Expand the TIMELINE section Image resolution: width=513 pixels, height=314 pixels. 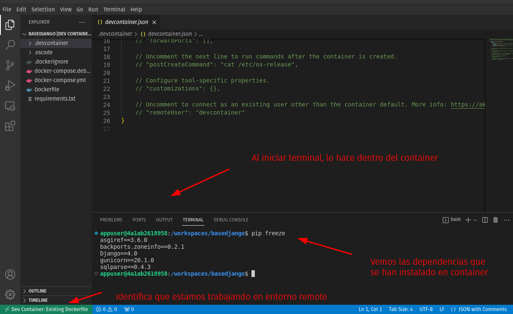pyautogui.click(x=56, y=300)
